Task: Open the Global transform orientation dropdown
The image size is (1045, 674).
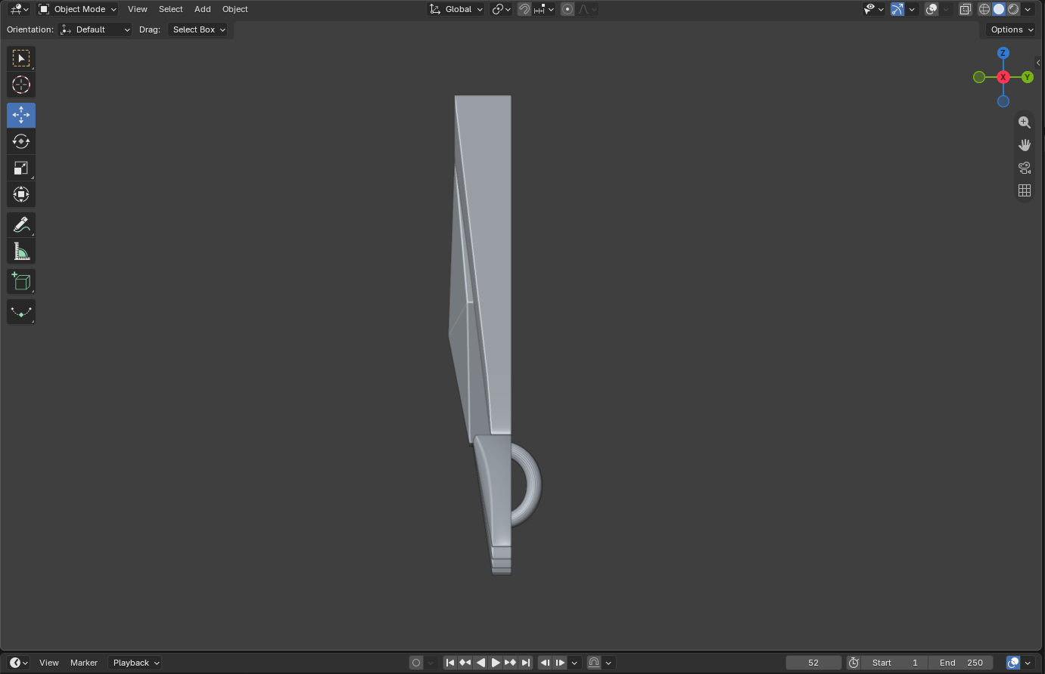Action: click(x=456, y=9)
